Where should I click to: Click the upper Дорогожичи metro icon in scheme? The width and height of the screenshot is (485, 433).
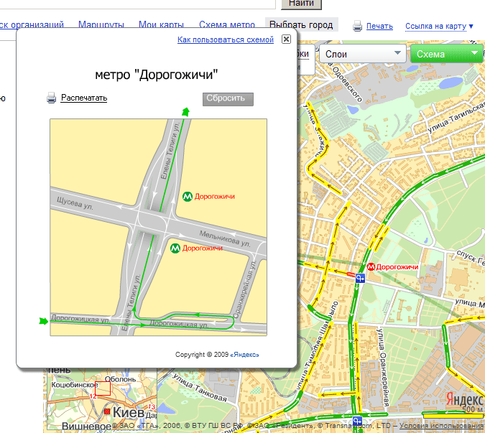[x=188, y=196]
